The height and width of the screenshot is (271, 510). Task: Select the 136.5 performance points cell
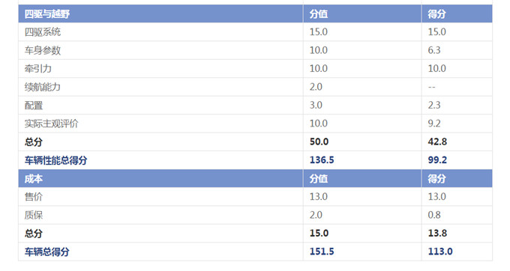tap(322, 160)
